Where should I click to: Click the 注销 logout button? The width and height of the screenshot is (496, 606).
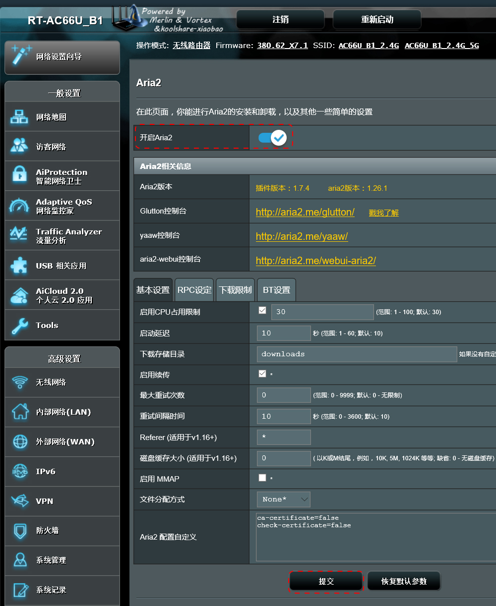point(281,20)
